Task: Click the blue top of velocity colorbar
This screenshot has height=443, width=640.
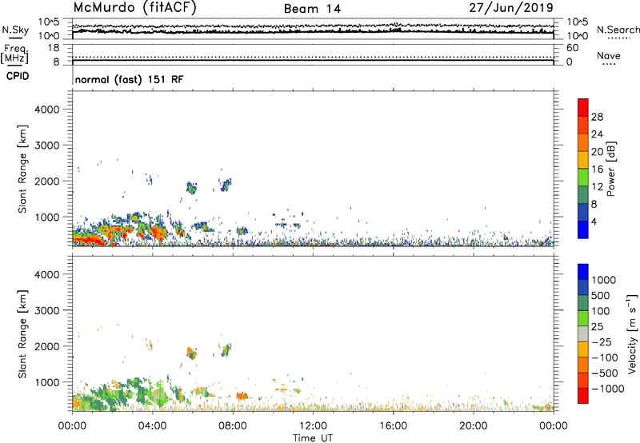Action: point(583,272)
